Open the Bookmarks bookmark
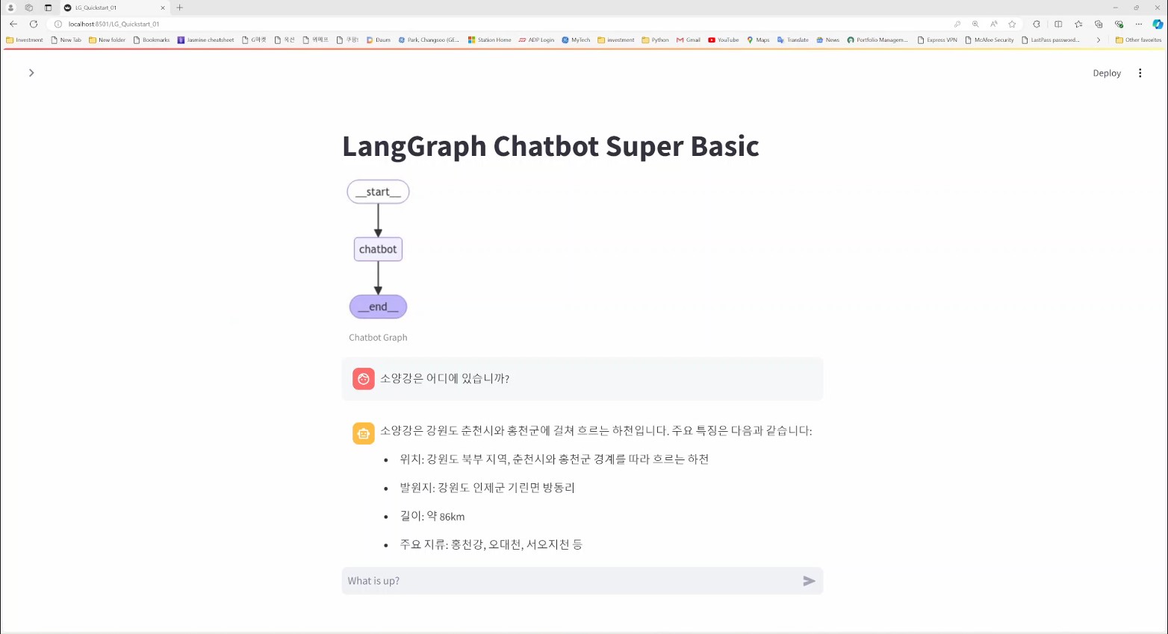1168x634 pixels. click(152, 40)
